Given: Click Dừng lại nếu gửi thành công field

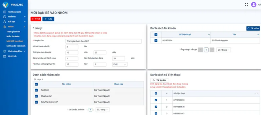Looking at the screenshot, I should (72, 59).
